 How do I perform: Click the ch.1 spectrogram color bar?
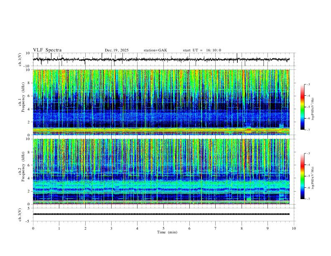click(x=303, y=107)
